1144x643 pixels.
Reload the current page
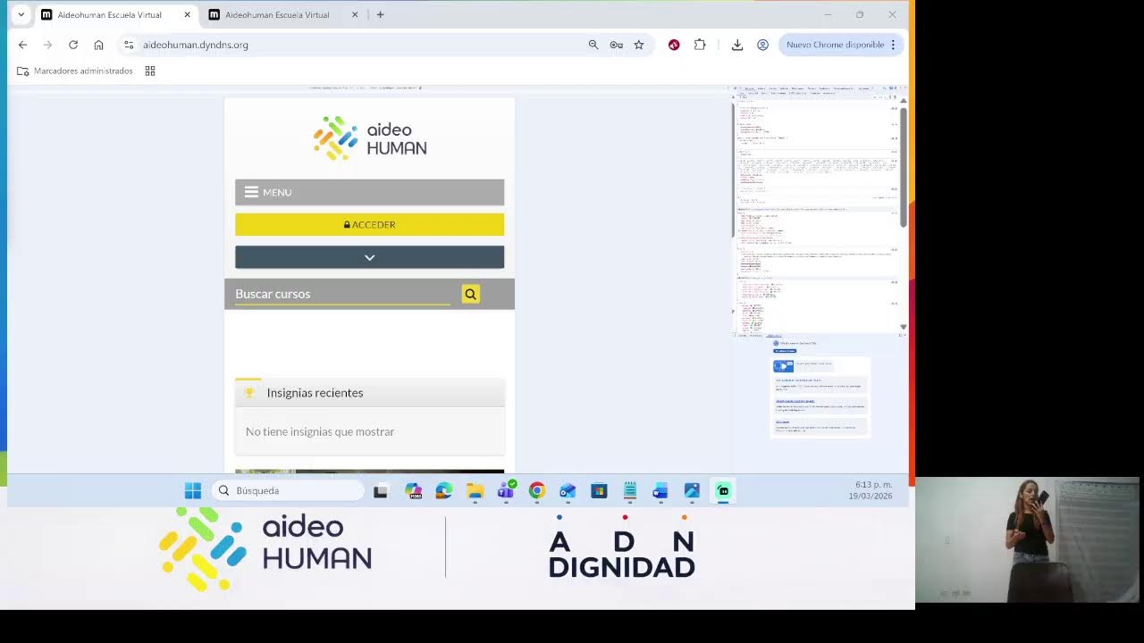pyautogui.click(x=73, y=45)
